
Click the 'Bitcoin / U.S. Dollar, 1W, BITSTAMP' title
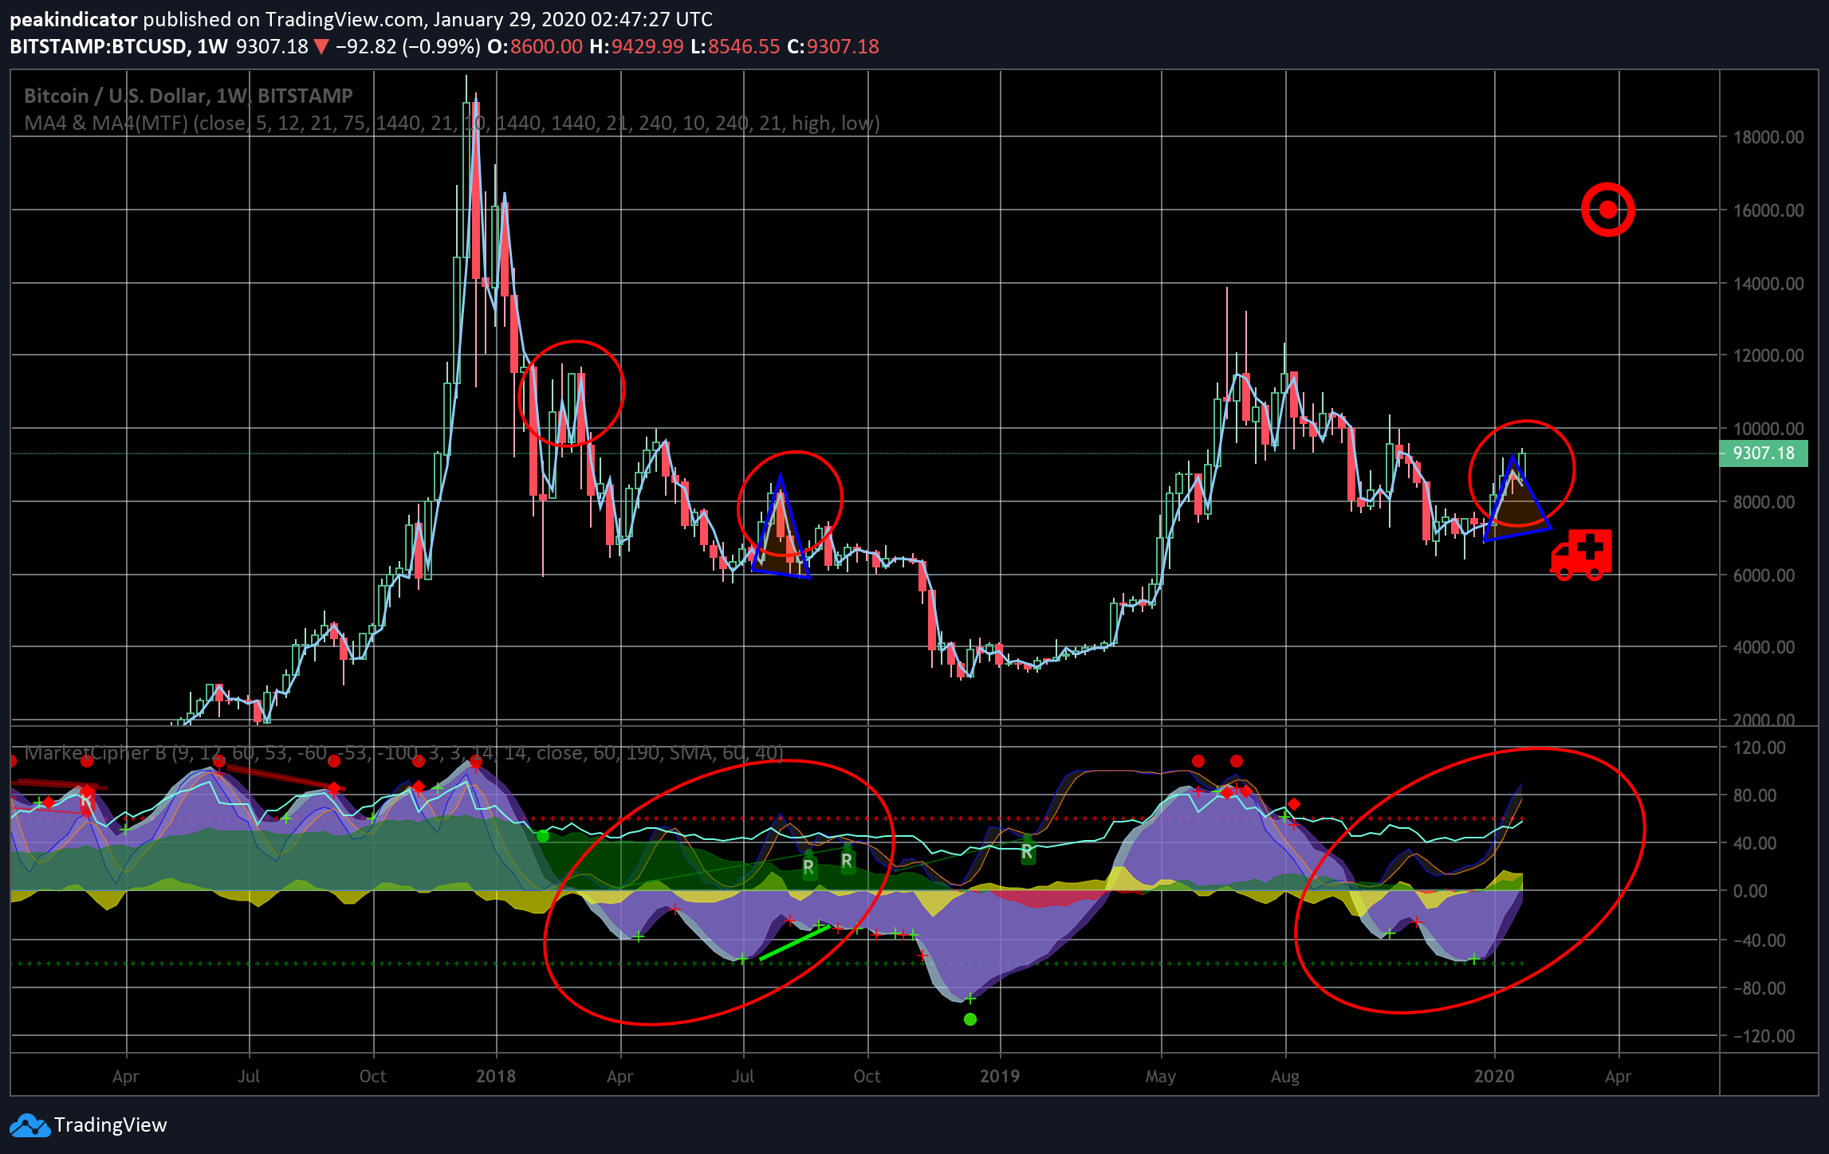pos(188,96)
